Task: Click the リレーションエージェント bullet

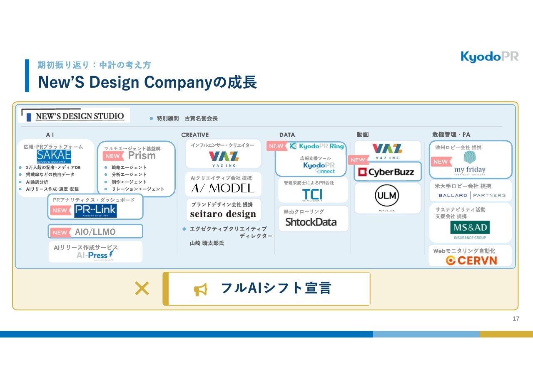Action: tap(138, 189)
